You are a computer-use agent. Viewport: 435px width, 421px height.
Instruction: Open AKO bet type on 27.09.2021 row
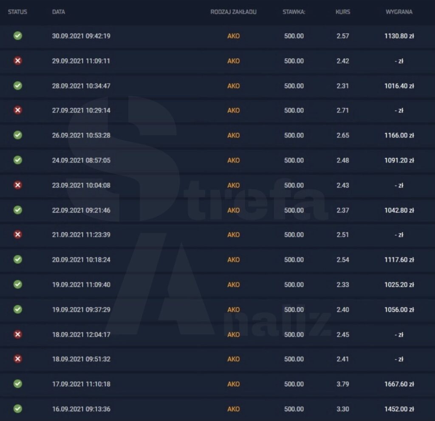pyautogui.click(x=234, y=110)
